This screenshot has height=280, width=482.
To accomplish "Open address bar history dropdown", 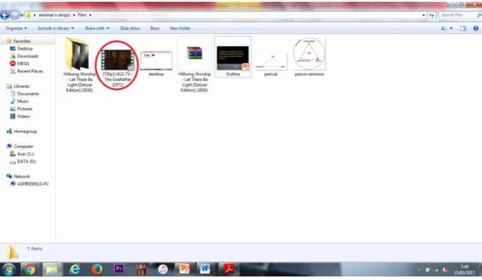I will coord(423,15).
